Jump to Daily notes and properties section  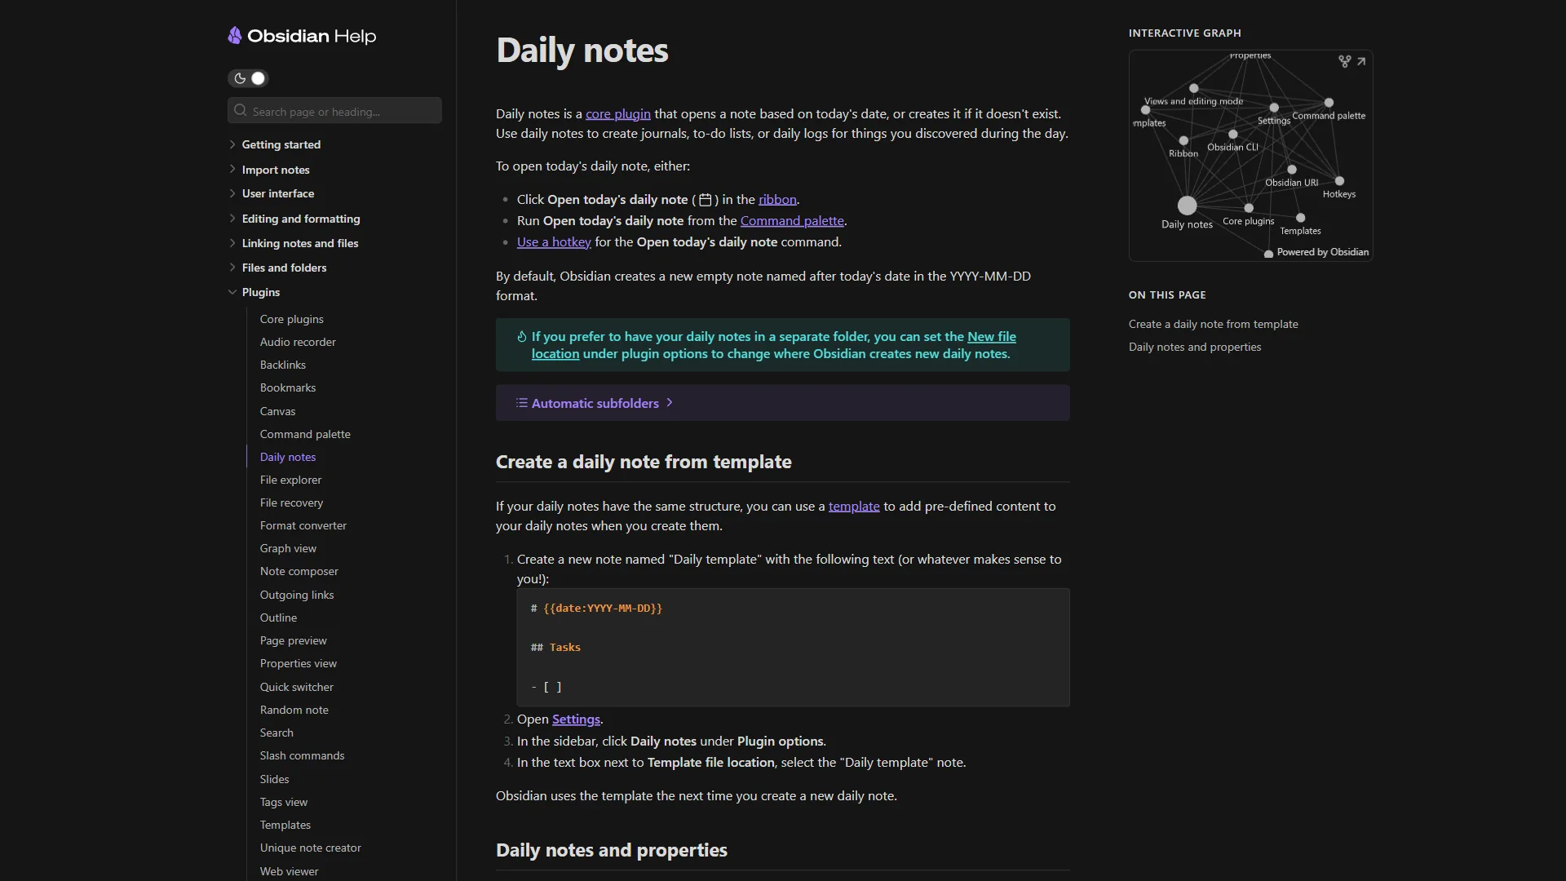1194,347
